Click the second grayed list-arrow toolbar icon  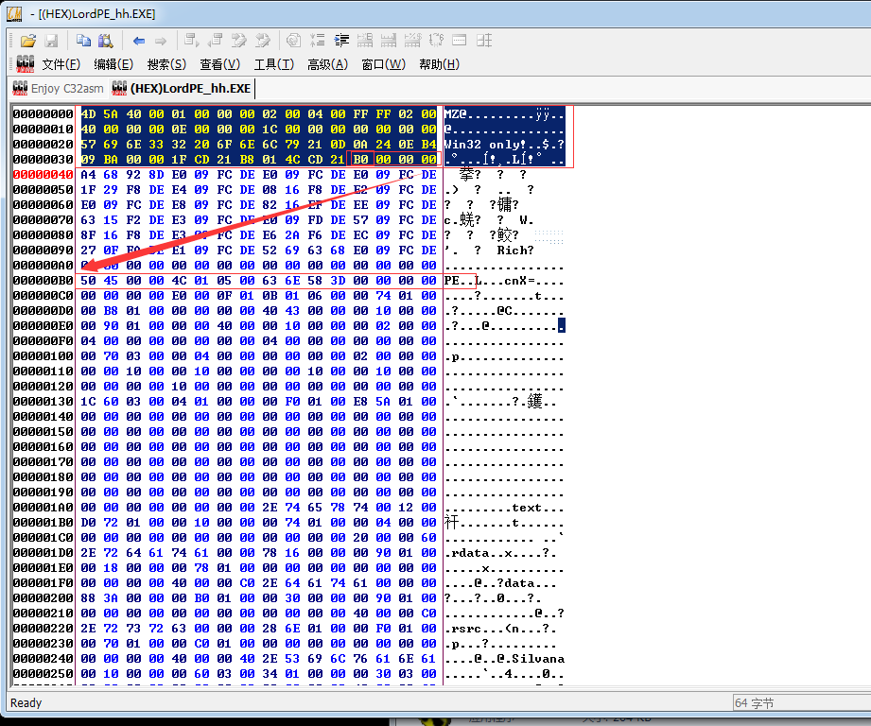pyautogui.click(x=215, y=40)
